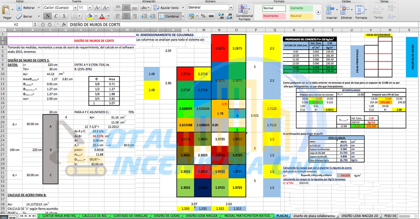Align cell content to the vertical middle
The width and height of the screenshot is (420, 219).
tap(127, 7)
